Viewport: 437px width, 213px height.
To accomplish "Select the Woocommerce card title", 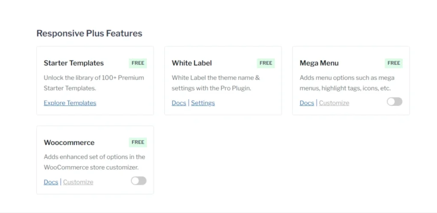I will 69,143.
